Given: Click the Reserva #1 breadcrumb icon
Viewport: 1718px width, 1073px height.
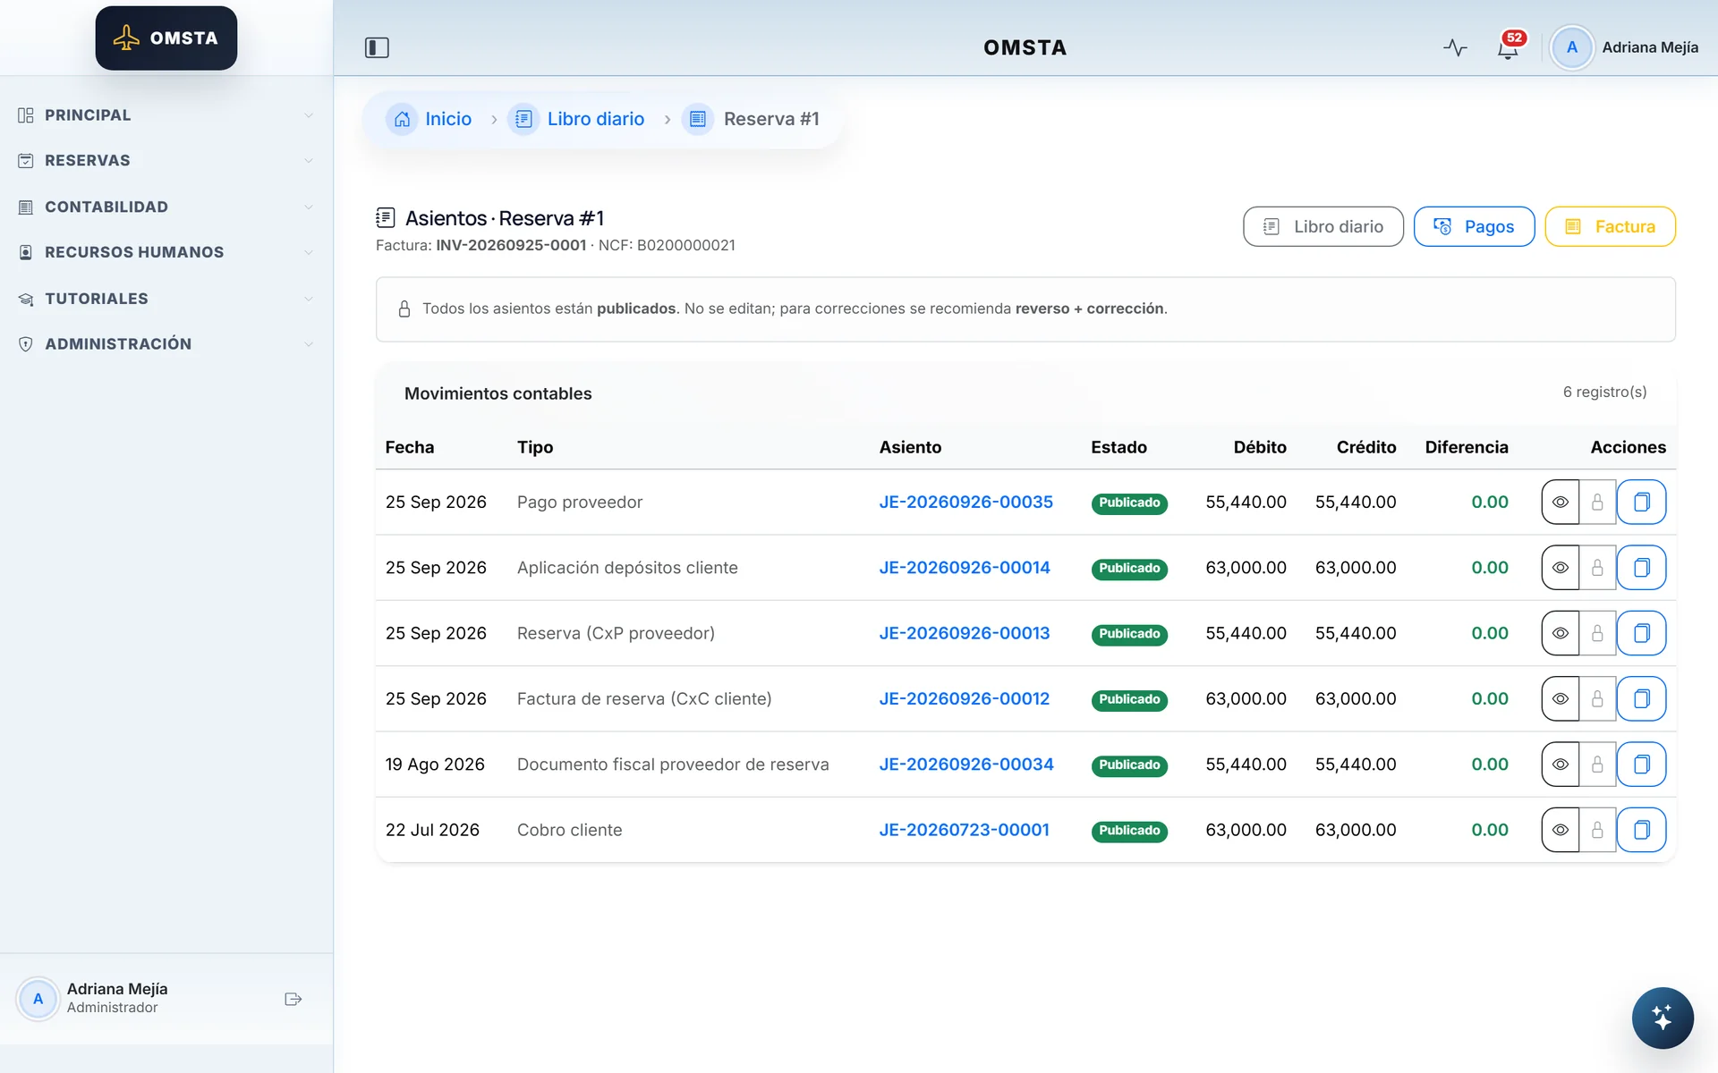Looking at the screenshot, I should coord(698,119).
